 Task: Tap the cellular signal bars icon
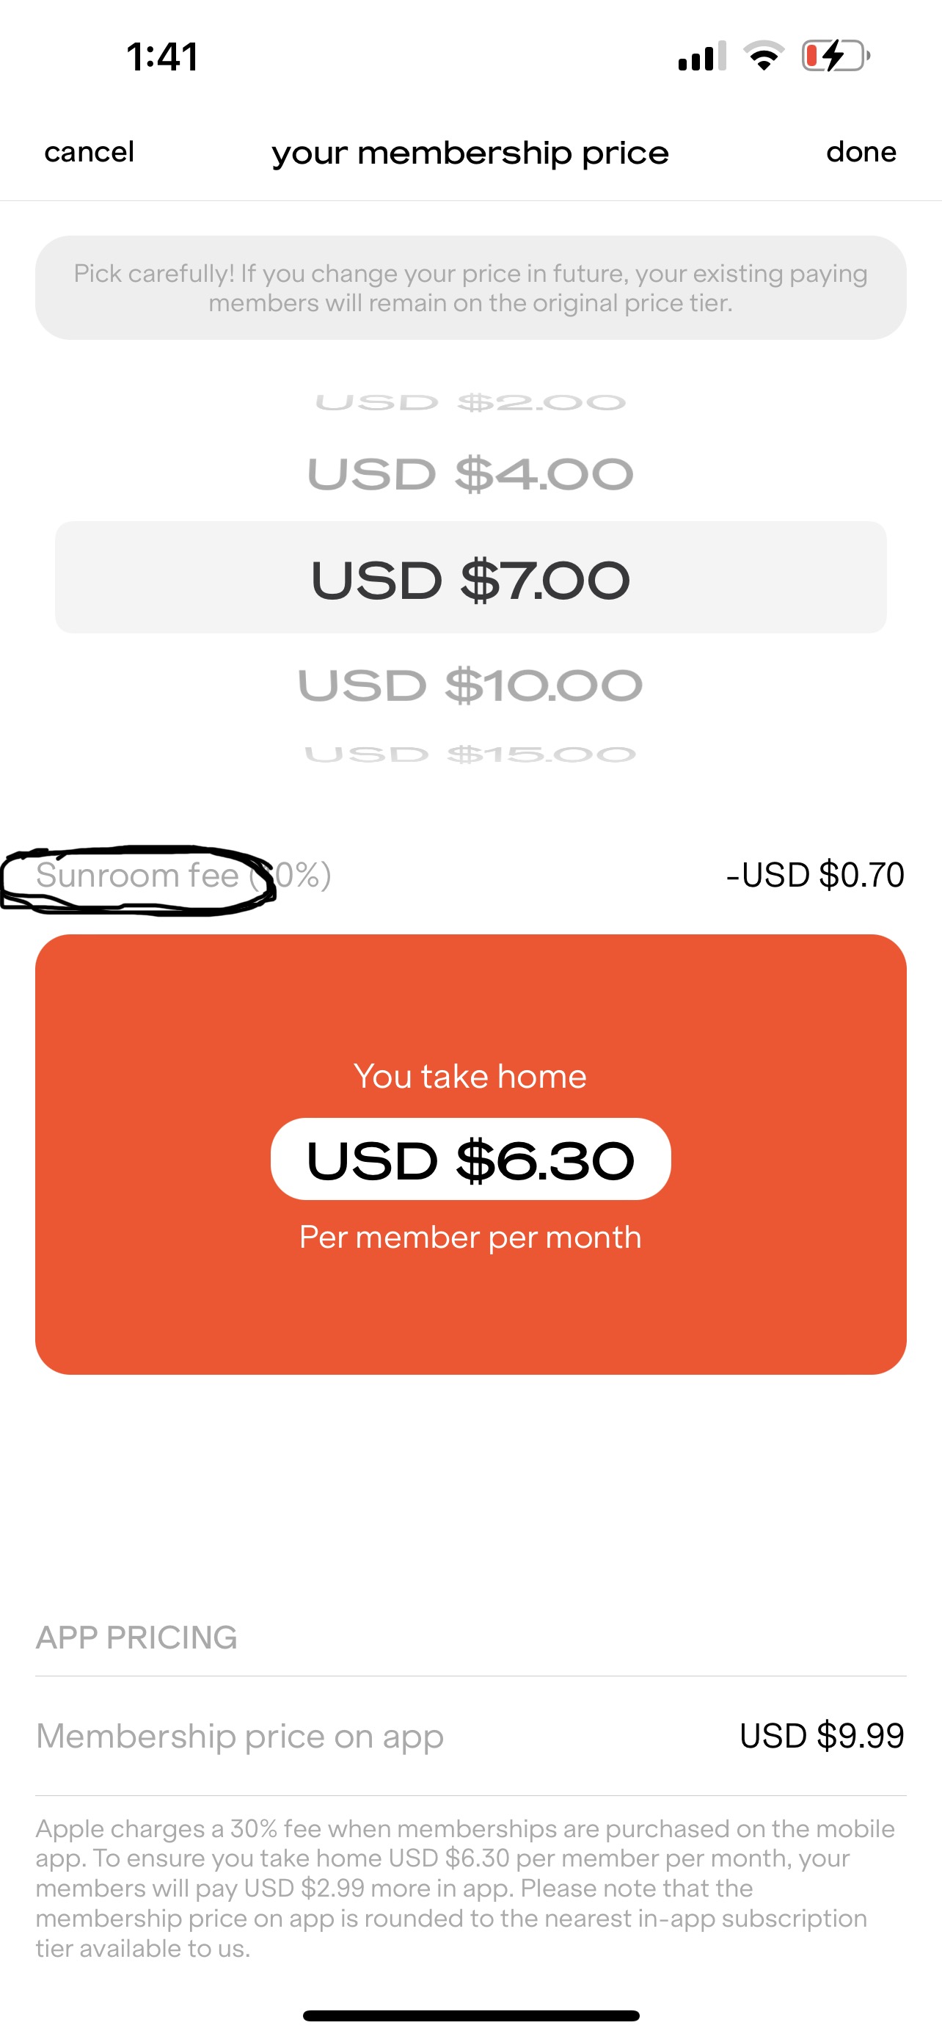702,57
